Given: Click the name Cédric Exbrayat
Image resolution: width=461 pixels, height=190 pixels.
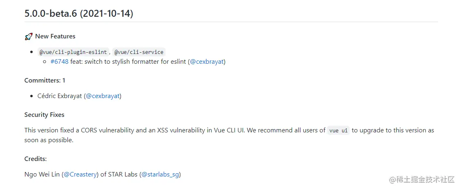Looking at the screenshot, I should pyautogui.click(x=60, y=96).
